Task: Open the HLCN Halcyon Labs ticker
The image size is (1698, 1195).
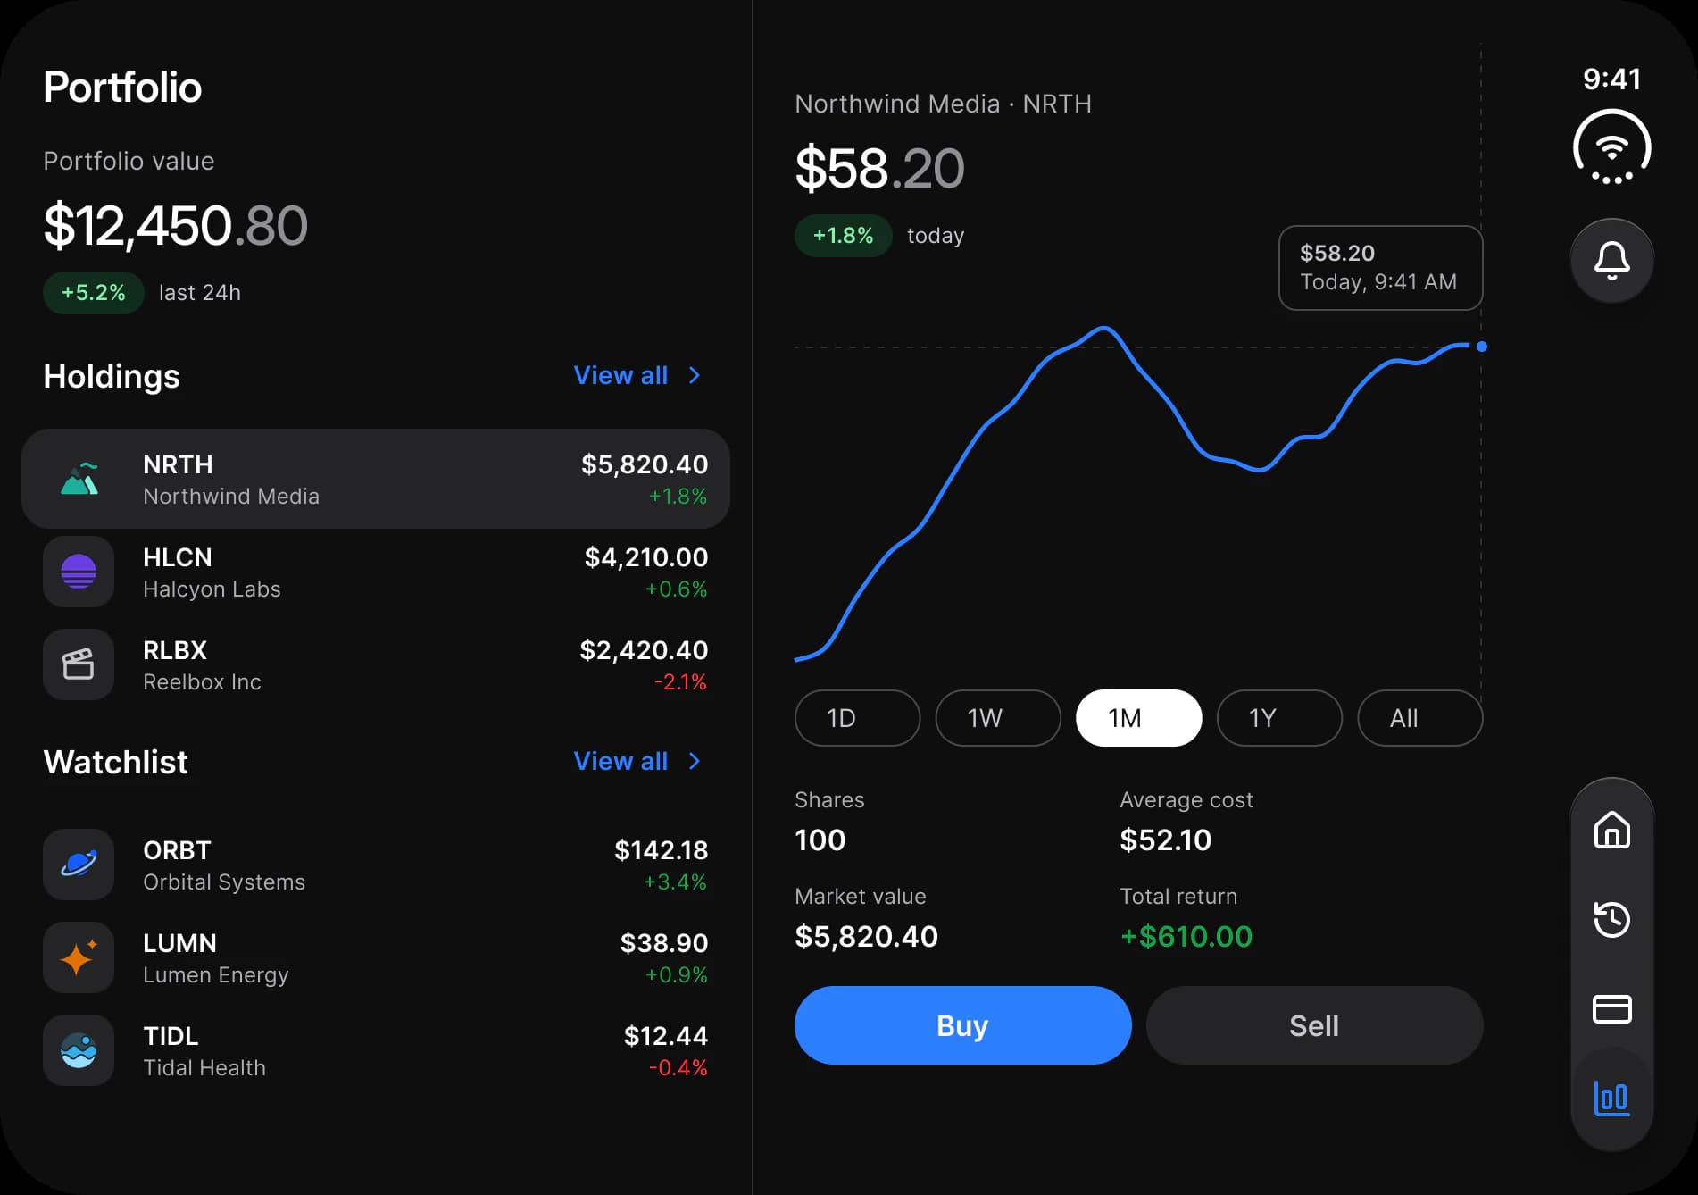Action: (x=375, y=572)
